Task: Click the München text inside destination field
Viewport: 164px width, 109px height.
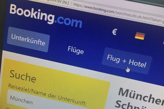Action: [21, 100]
